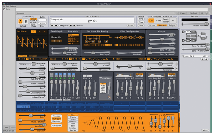Select last filter type icon in Filter 2

coord(172,59)
